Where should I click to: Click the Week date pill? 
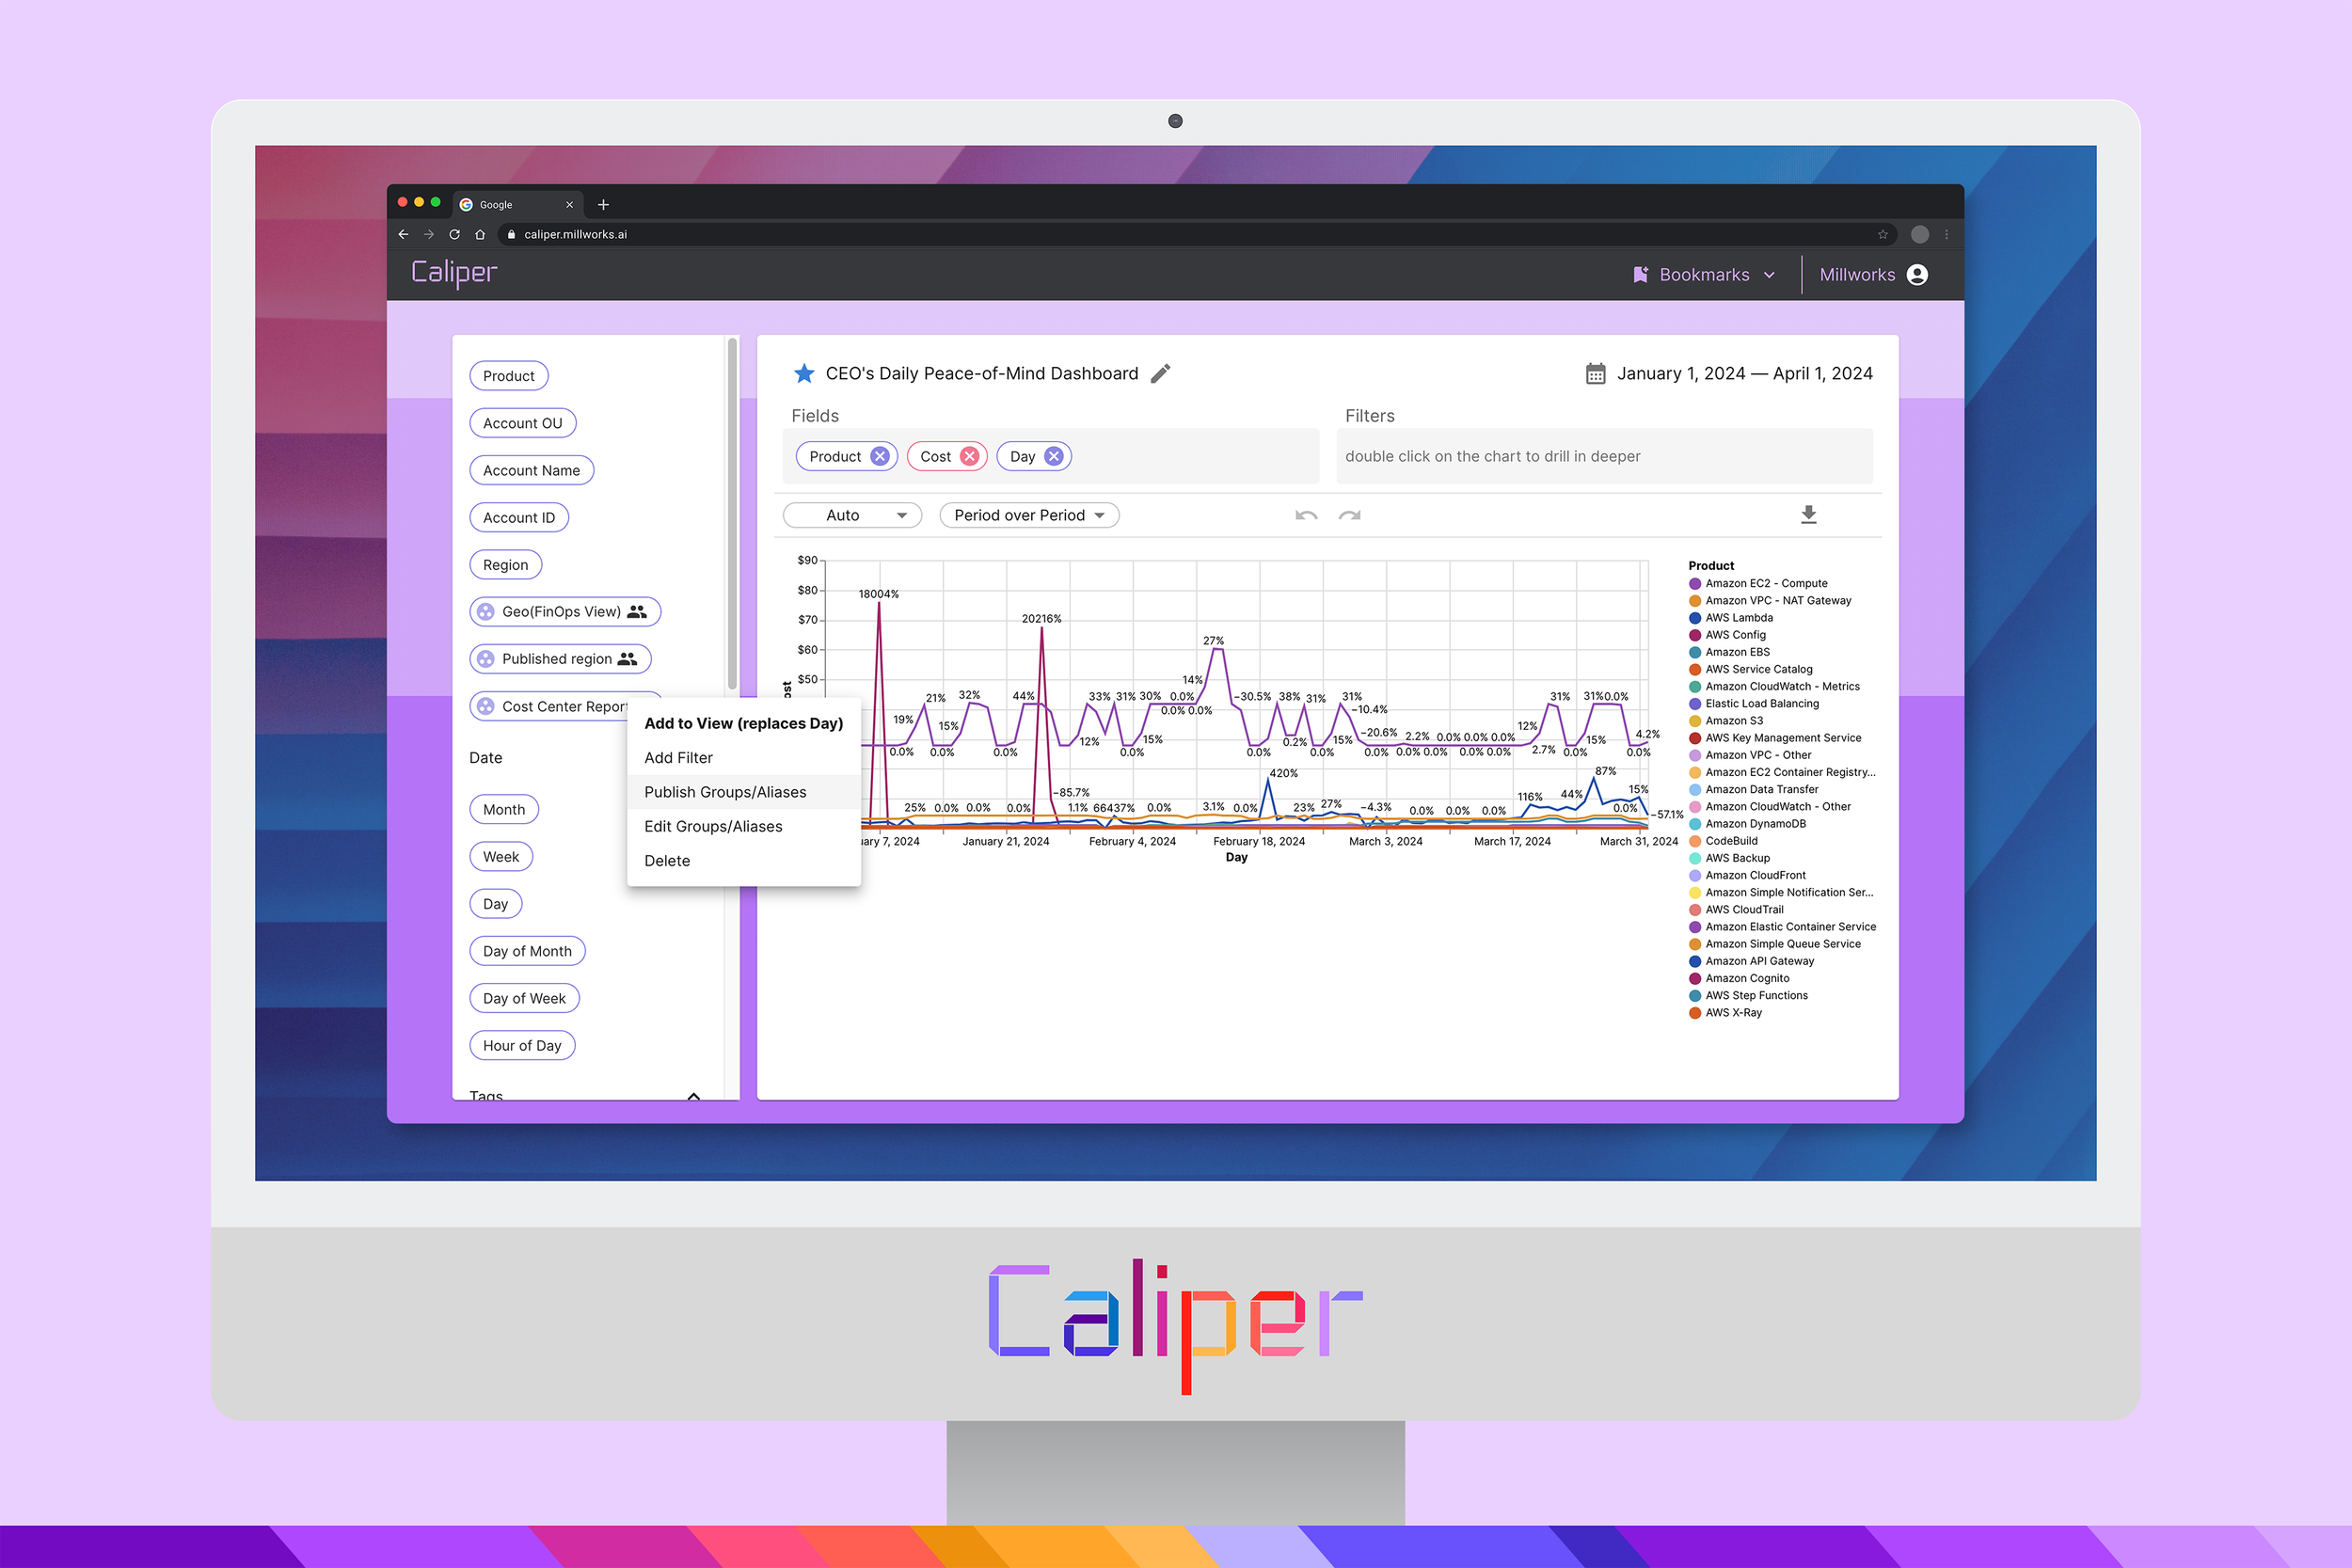pyautogui.click(x=501, y=857)
